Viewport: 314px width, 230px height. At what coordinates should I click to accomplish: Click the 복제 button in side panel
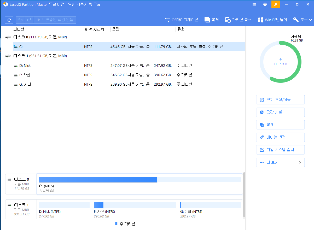click(281, 125)
